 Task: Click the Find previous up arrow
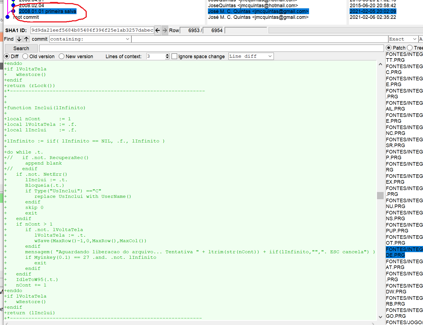click(x=26, y=39)
